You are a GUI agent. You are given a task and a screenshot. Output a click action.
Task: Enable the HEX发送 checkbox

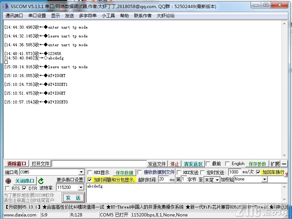pyautogui.click(x=179, y=172)
